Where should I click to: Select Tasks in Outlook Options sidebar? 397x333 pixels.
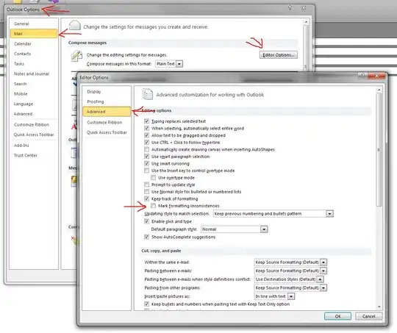point(34,64)
